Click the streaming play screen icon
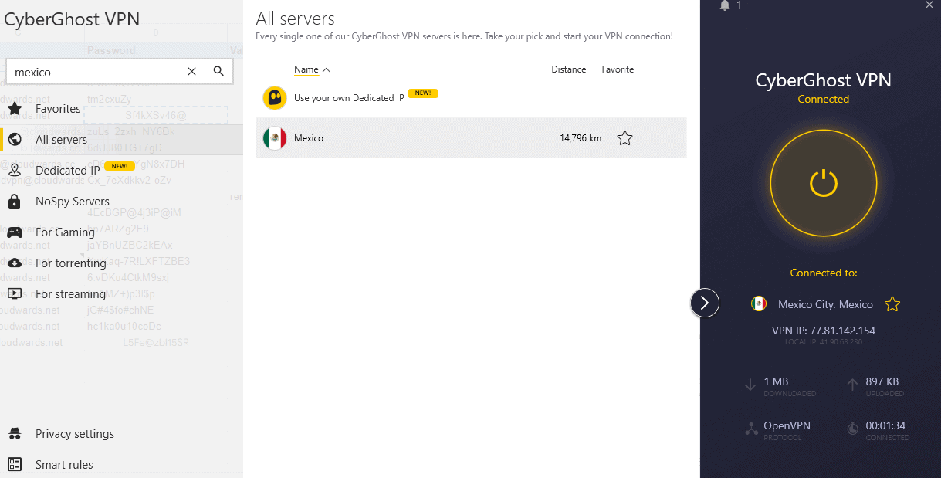 point(14,293)
